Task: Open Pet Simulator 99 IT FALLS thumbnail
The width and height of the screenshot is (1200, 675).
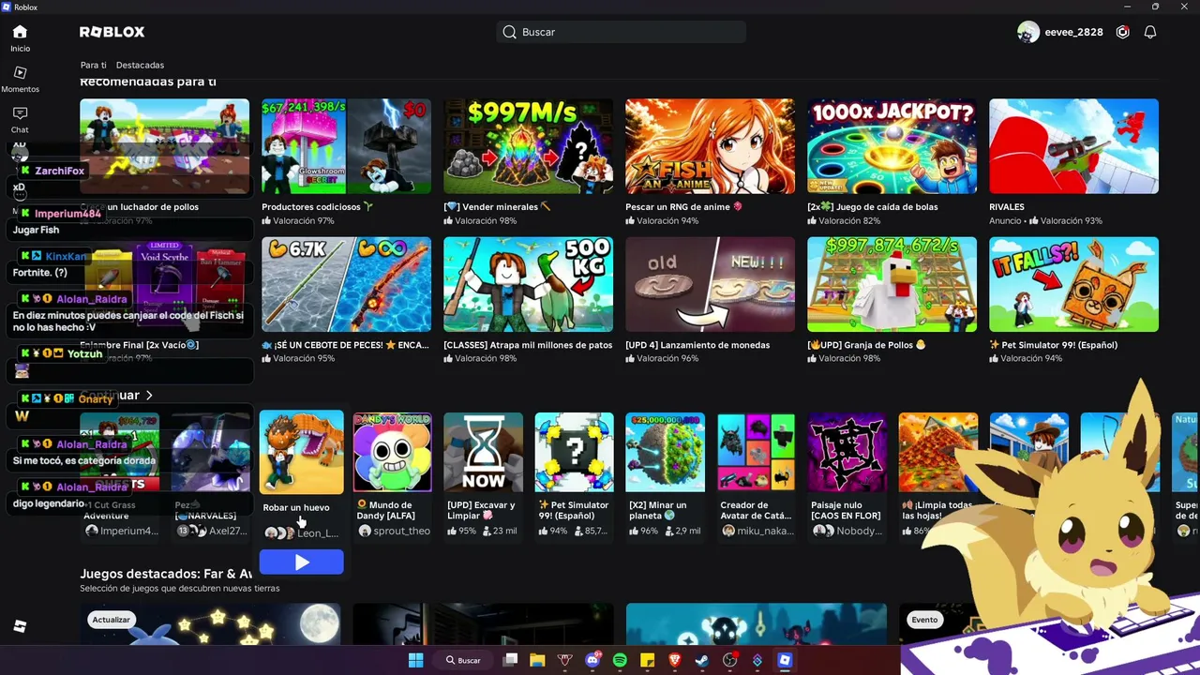Action: pos(1073,284)
